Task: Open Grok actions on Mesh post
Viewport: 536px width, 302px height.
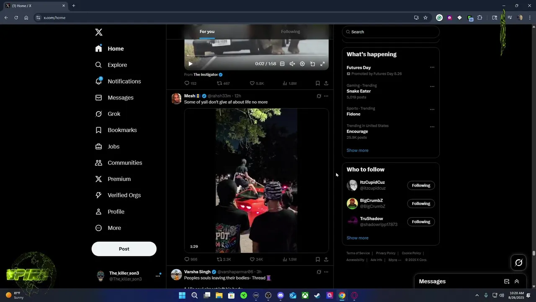Action: coord(319,96)
